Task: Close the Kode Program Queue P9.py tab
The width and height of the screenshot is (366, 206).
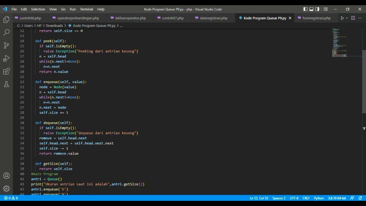Action: tap(290, 18)
